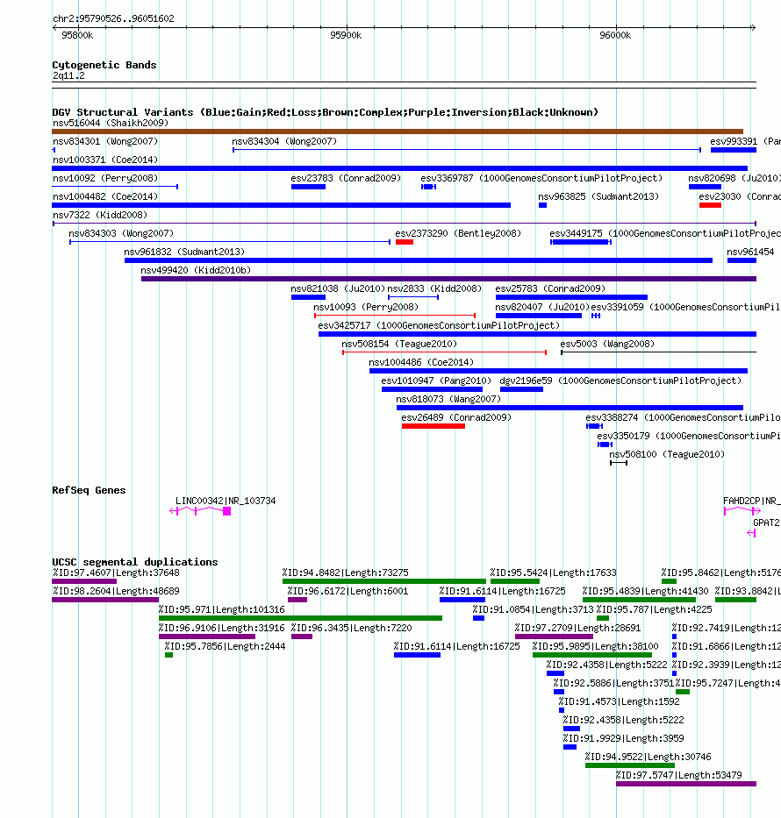This screenshot has width=781, height=818.
Task: Click %ID:96.6172|Length:6001 duplication label
Action: pos(348,591)
